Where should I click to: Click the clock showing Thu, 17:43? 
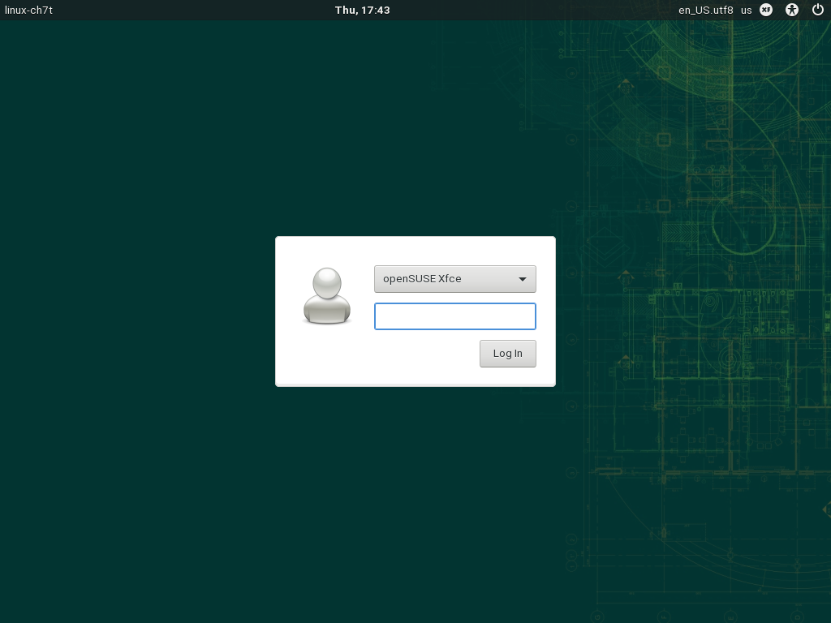pos(362,11)
